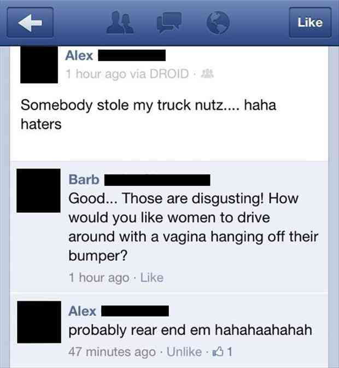Like Barb's comment
The image size is (339, 368).
pos(152,278)
